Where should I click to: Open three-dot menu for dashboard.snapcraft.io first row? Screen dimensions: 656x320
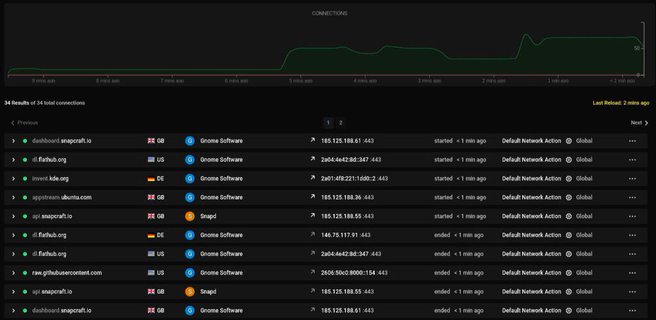point(632,141)
